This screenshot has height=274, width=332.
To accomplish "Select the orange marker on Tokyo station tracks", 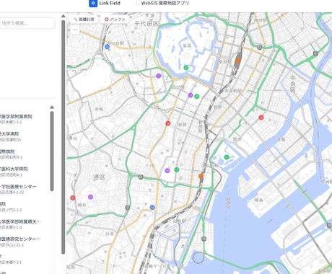I will click(x=237, y=61).
